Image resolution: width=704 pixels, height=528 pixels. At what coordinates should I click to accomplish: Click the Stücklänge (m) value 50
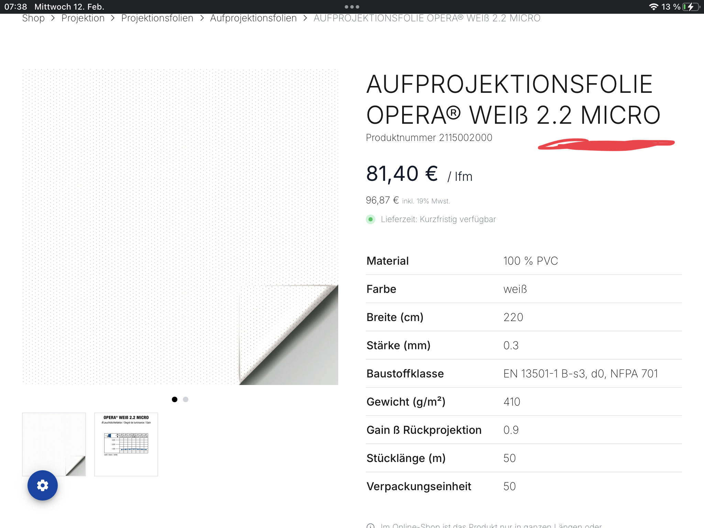509,458
